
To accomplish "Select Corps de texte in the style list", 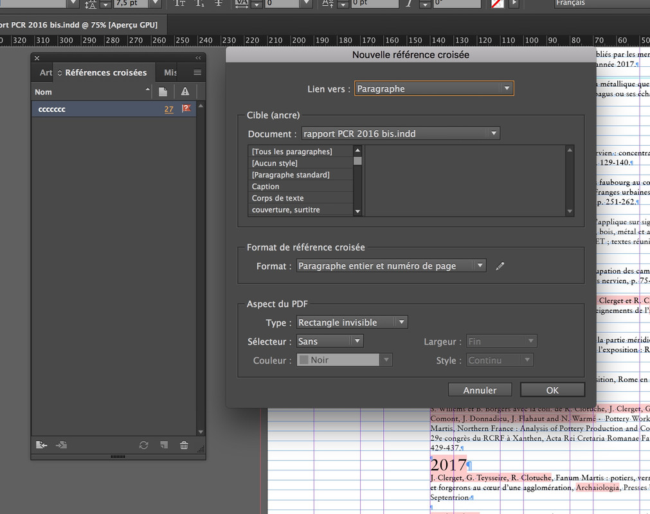I will (300, 198).
